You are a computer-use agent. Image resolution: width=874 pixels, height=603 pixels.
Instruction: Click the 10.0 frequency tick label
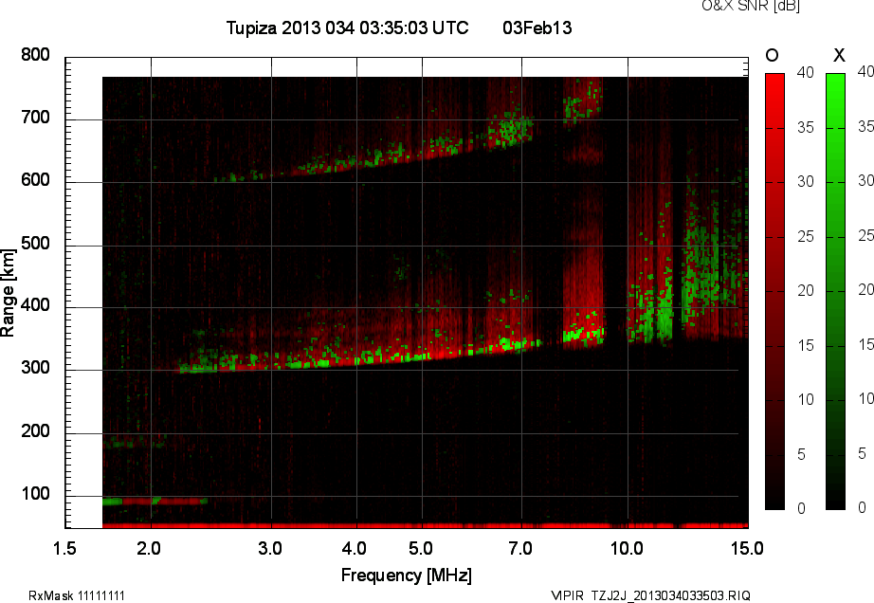pos(627,548)
